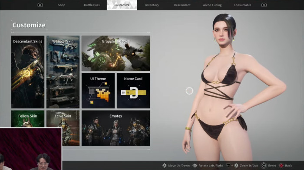Open the Inventory tab
The image size is (304, 170).
pos(152,5)
